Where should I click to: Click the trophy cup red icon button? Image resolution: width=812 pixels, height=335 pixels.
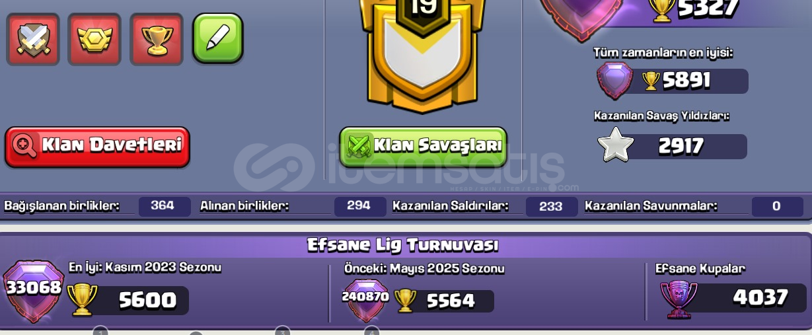(x=157, y=40)
